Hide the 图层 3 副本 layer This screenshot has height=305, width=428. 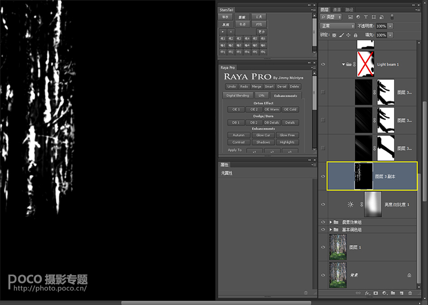coord(323,177)
